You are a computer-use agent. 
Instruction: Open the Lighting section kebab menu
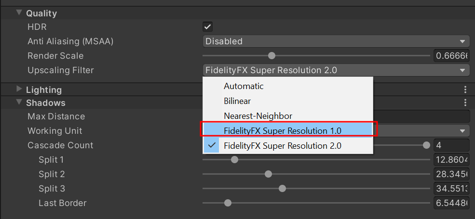tap(465, 90)
